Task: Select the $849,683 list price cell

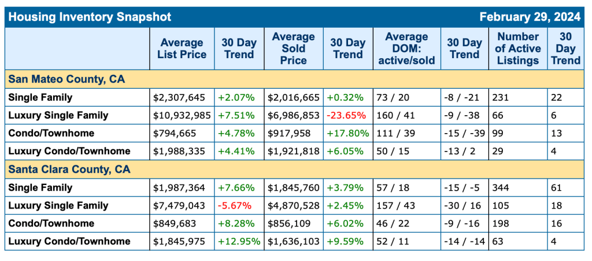Action: (175, 224)
